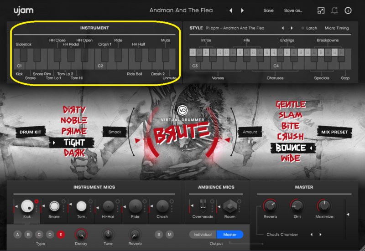Select the Dark drum kit
This screenshot has height=251, width=365.
coord(74,153)
